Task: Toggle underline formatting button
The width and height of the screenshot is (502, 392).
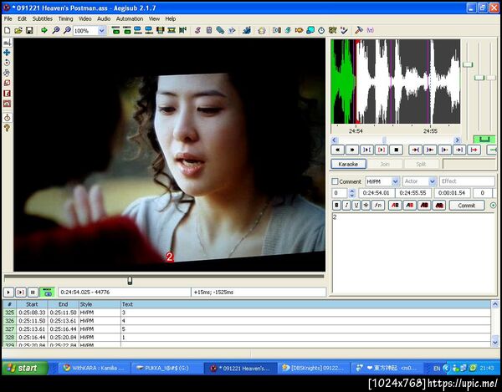Action: click(x=356, y=206)
